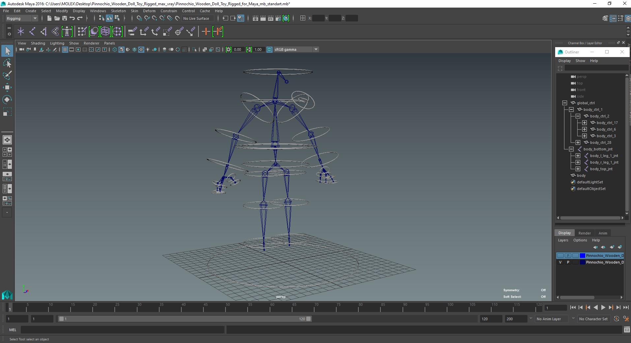Choose the Scale tool in the toolbox
This screenshot has width=631, height=343.
click(7, 112)
